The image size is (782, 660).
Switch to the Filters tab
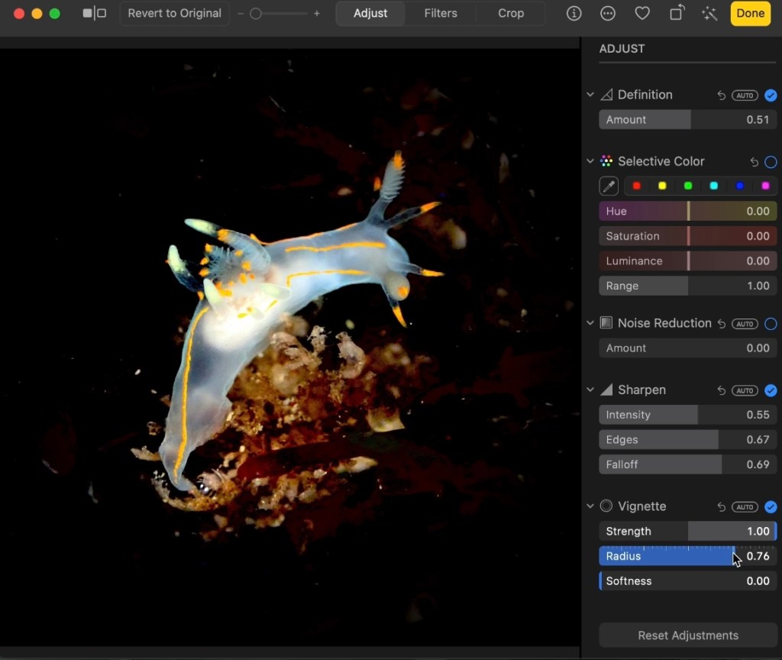tap(440, 13)
